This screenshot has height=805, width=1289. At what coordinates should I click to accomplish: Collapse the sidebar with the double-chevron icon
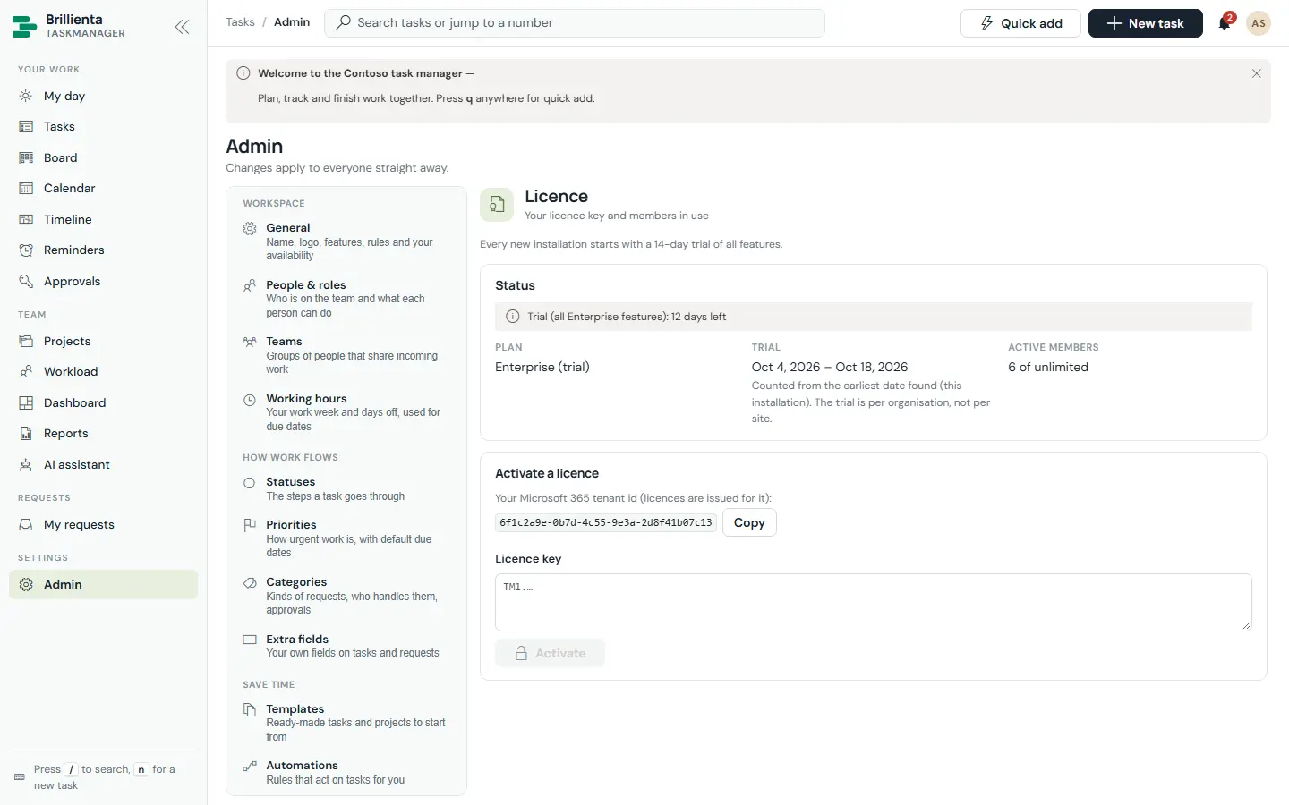[x=182, y=27]
